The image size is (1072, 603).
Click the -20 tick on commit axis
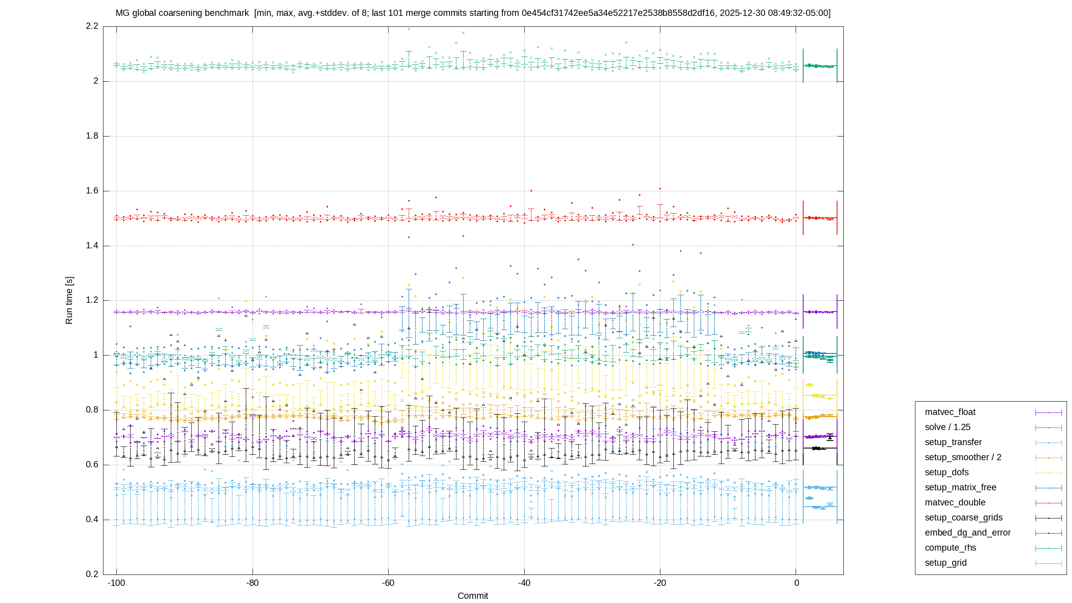[660, 583]
